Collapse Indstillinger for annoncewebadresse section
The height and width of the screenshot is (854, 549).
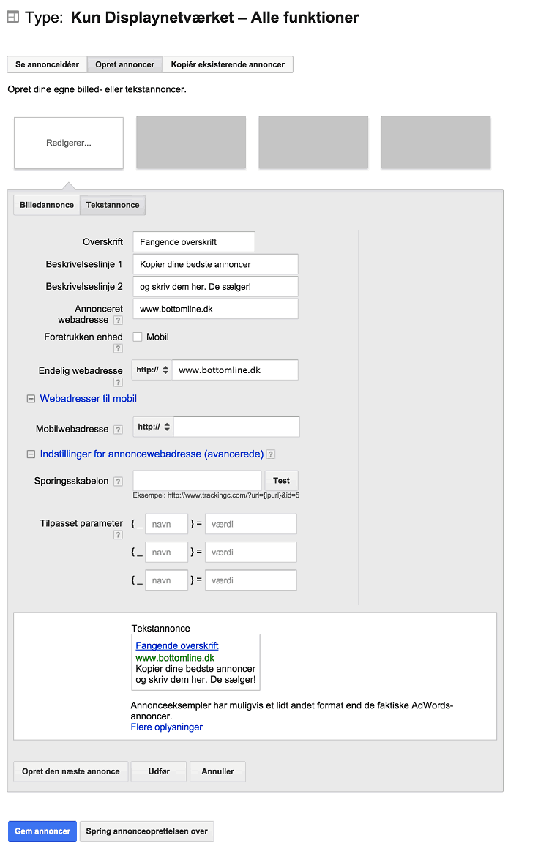pos(31,454)
